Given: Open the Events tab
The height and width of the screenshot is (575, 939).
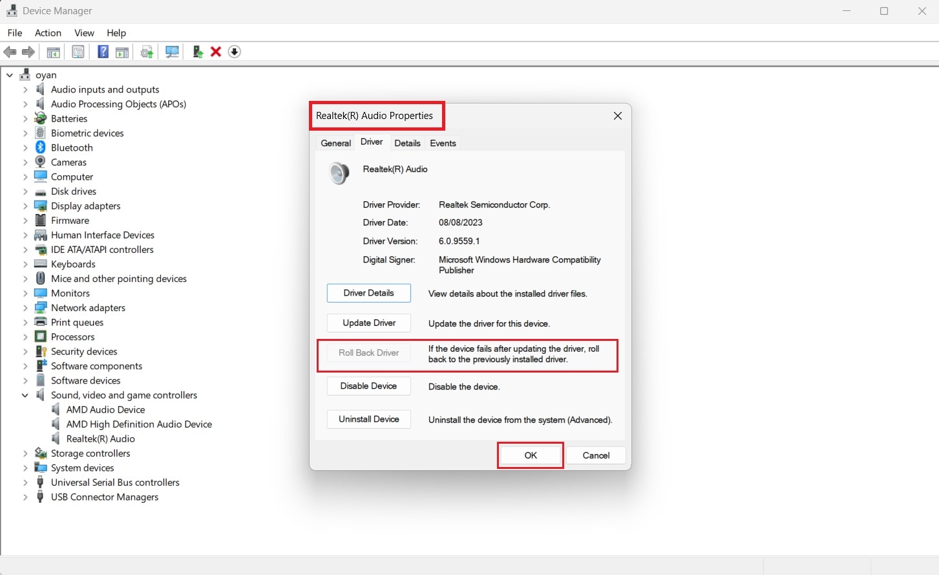Looking at the screenshot, I should pyautogui.click(x=443, y=143).
